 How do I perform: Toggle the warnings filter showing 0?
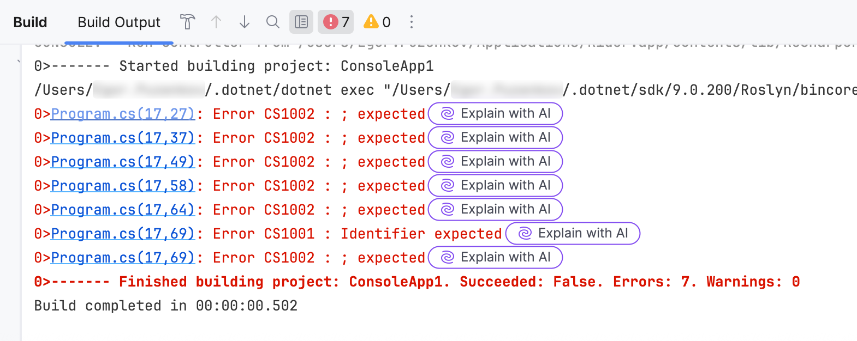coord(377,22)
